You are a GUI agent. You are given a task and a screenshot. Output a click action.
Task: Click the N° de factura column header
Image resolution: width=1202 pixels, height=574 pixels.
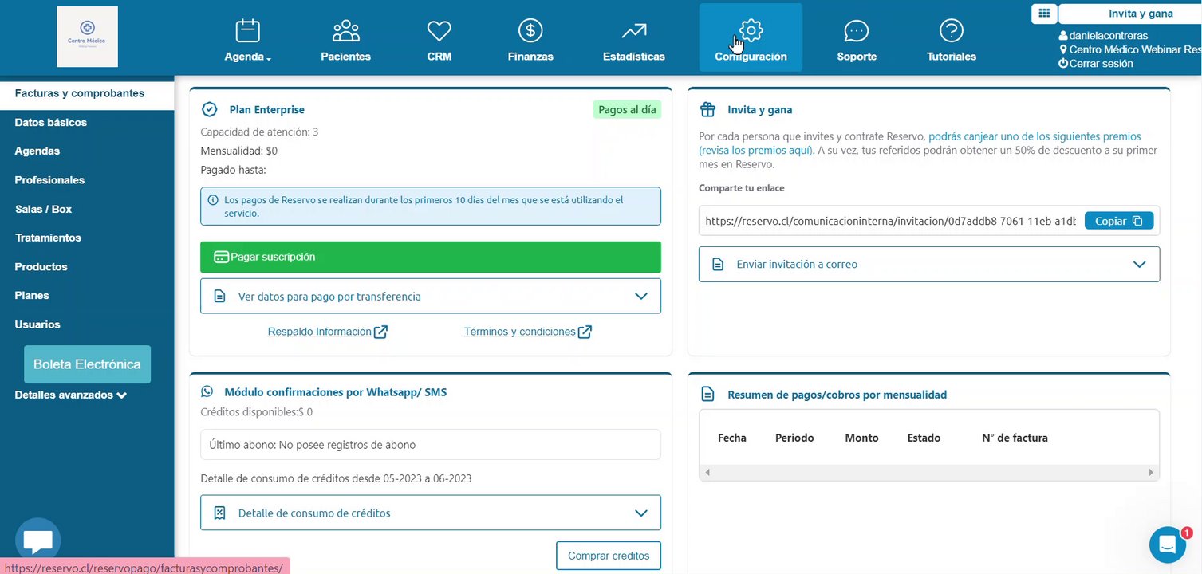[1015, 438]
